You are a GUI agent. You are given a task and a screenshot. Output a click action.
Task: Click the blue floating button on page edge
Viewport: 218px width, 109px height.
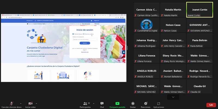[124, 52]
